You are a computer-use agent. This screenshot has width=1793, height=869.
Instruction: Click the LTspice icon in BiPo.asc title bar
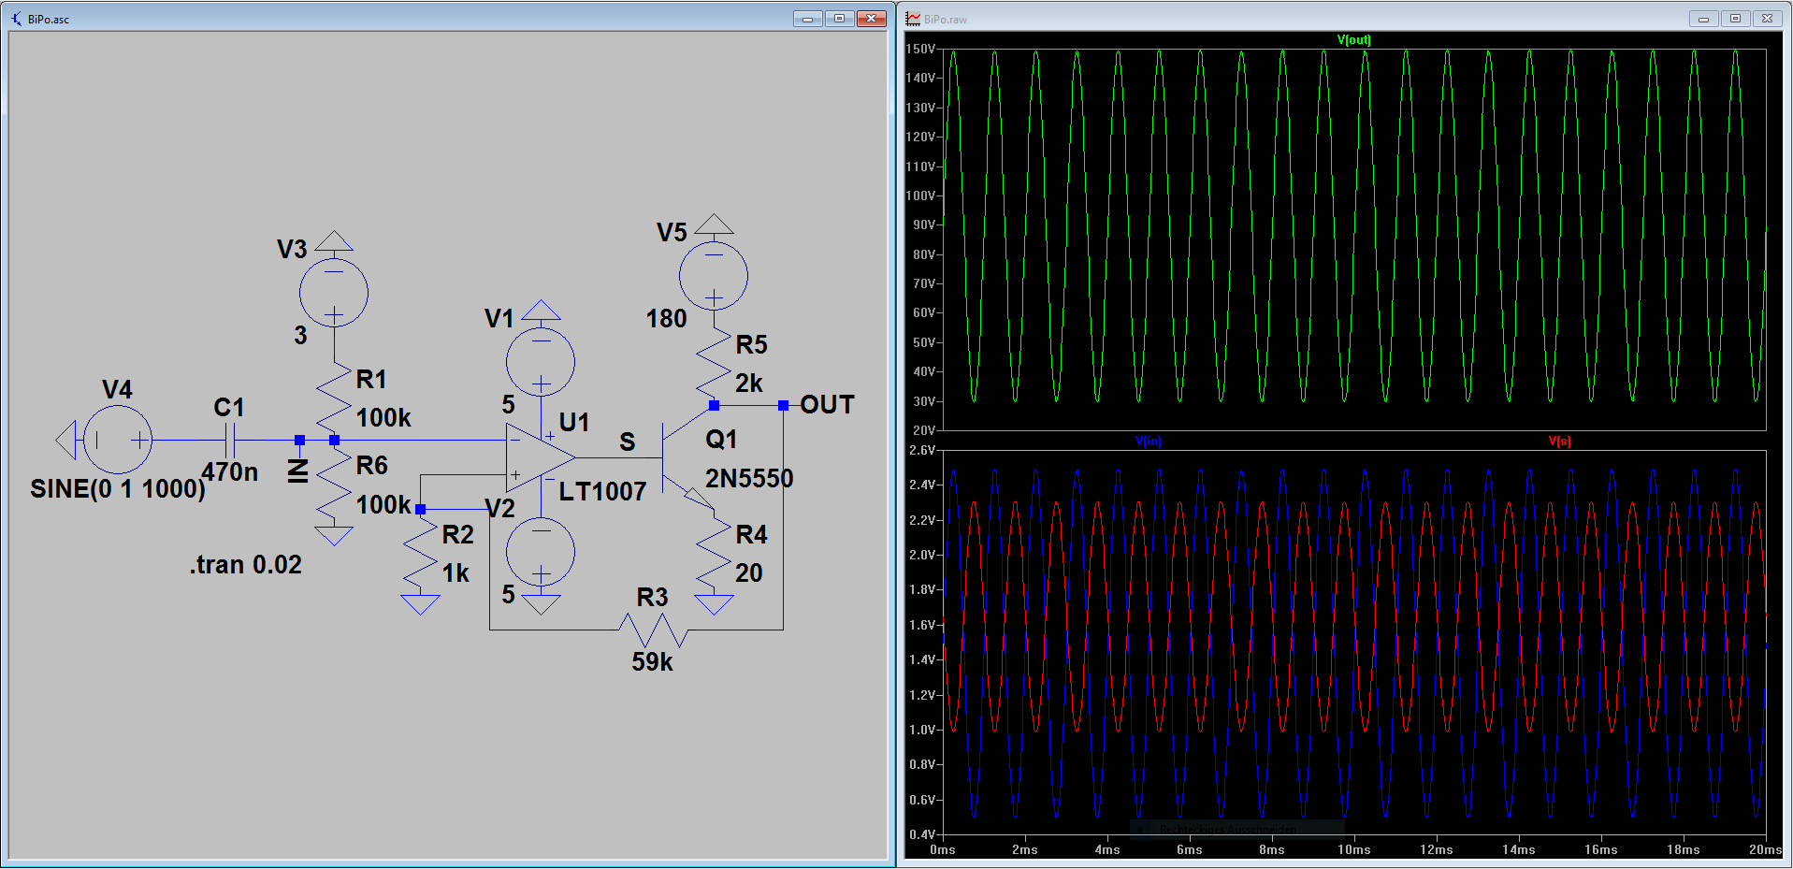click(x=16, y=19)
